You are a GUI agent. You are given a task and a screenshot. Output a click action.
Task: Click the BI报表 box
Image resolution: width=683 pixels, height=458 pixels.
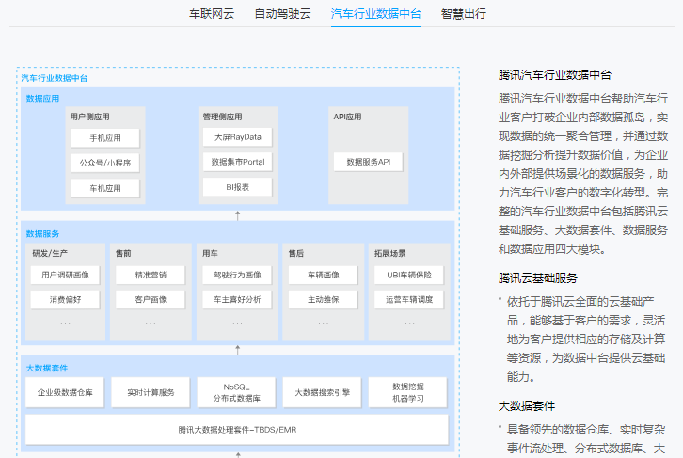pos(237,187)
